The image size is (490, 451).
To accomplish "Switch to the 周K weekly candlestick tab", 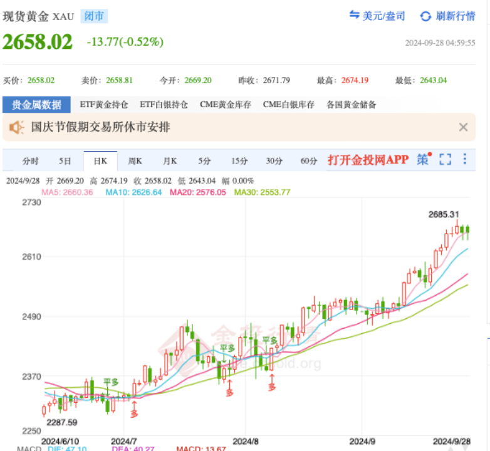I will pyautogui.click(x=135, y=161).
